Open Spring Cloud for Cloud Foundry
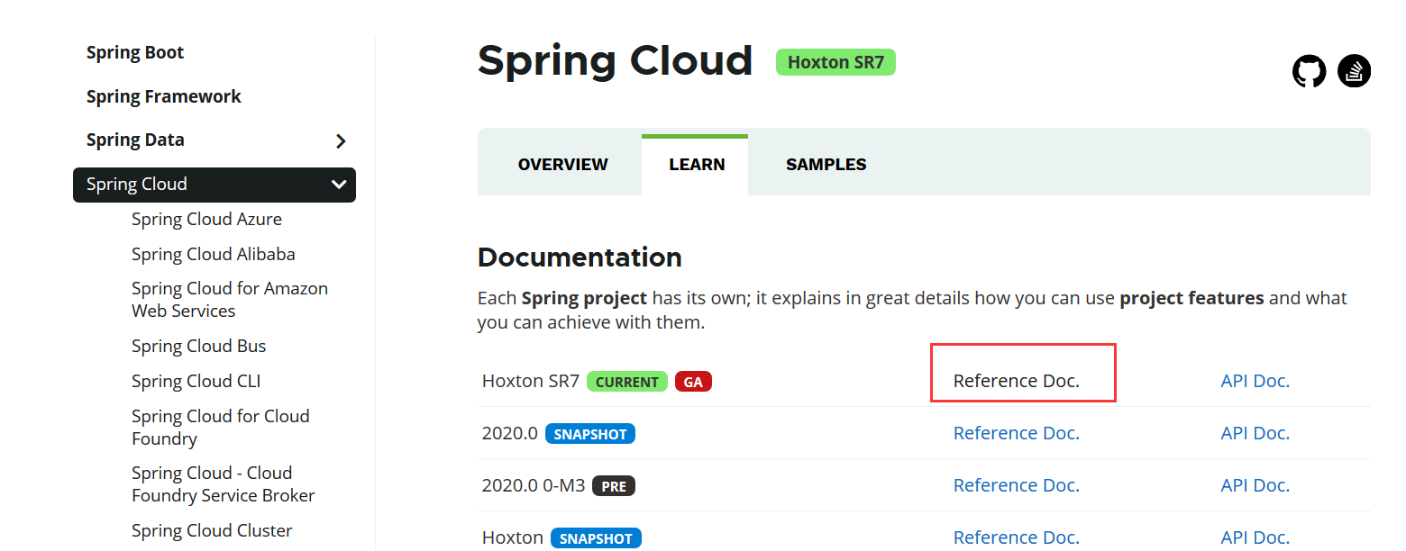The width and height of the screenshot is (1406, 551). (221, 427)
